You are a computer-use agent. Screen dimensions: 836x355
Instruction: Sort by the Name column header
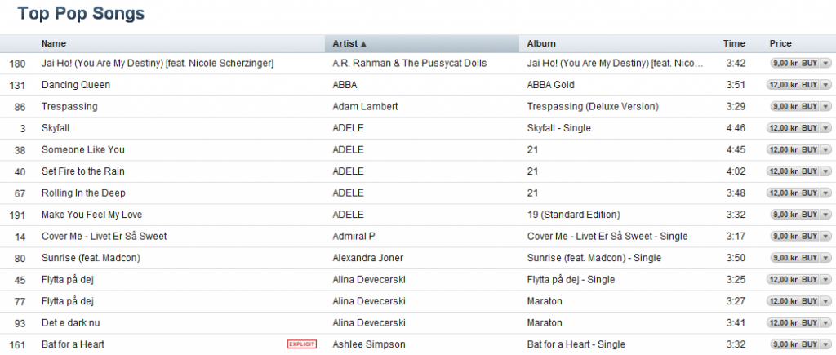tap(54, 44)
